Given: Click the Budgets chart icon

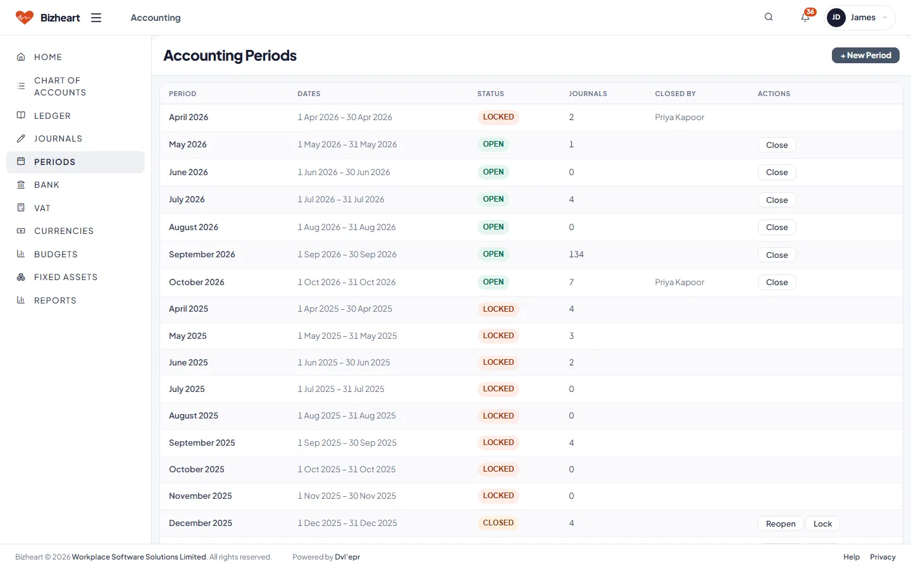Looking at the screenshot, I should [21, 254].
